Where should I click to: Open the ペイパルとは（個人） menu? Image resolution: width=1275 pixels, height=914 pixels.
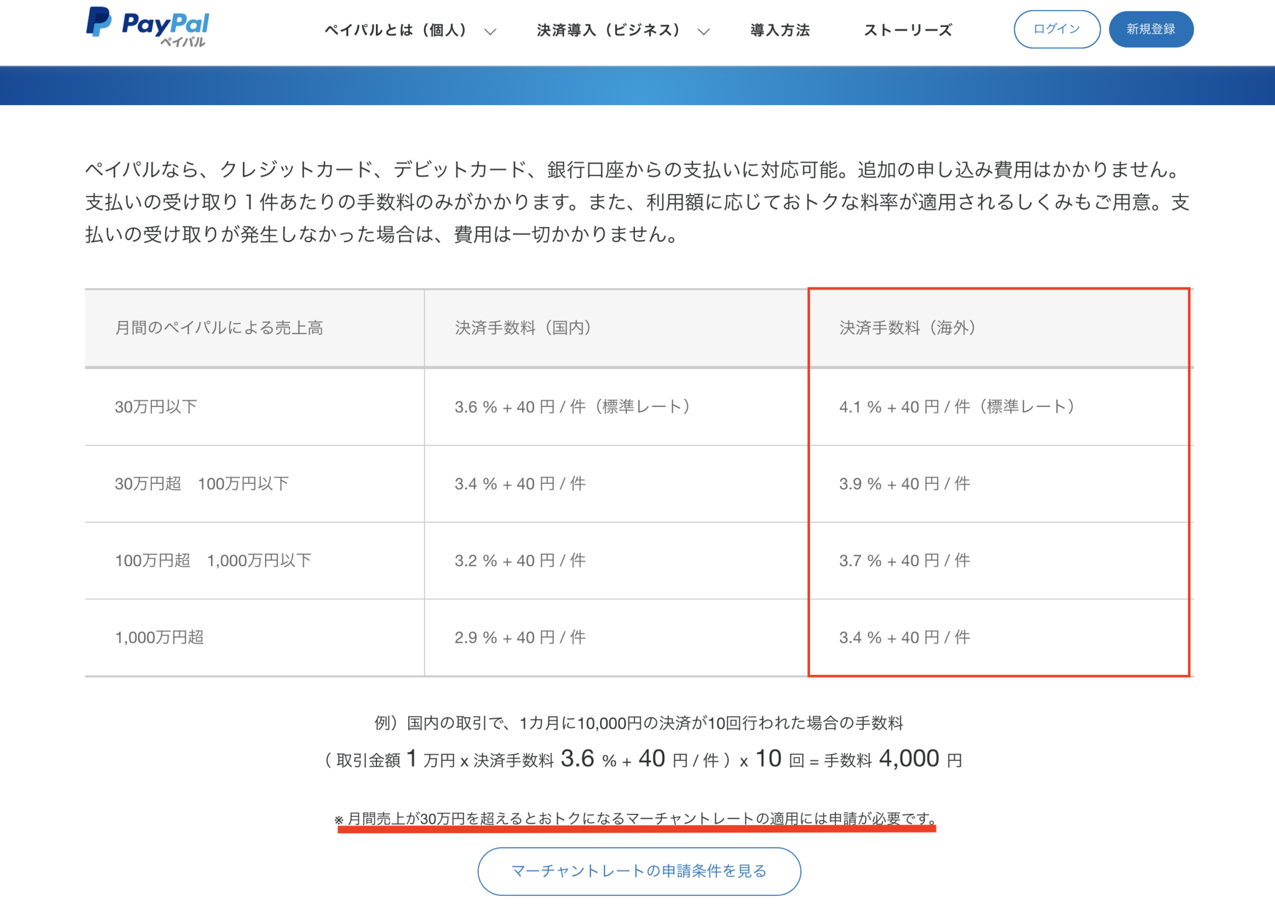(396, 30)
